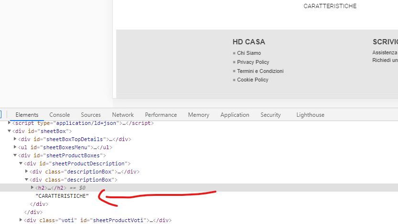
Task: Expand the script application/ld+json node
Action: point(10,123)
